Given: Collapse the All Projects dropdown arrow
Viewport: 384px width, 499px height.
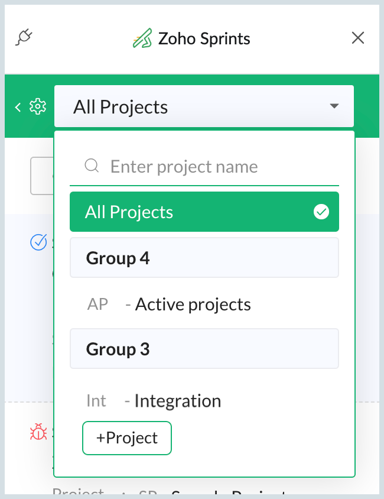Looking at the screenshot, I should coord(334,106).
